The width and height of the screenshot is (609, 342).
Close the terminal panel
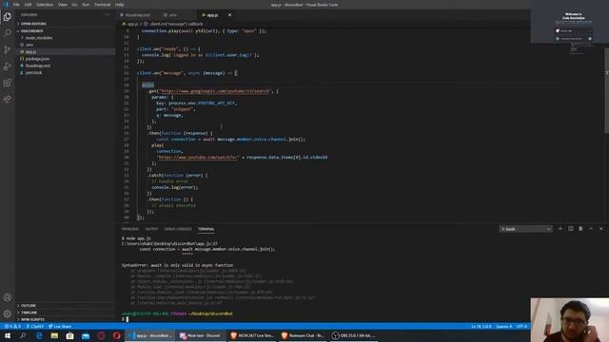(600, 229)
